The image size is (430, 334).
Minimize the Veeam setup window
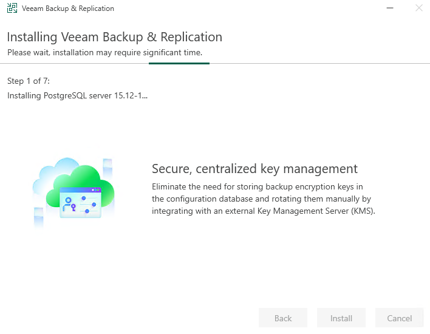[x=388, y=9]
